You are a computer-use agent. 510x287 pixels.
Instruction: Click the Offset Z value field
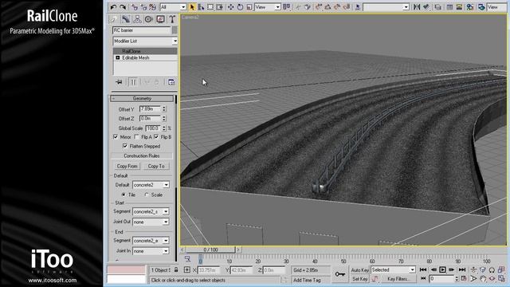pos(150,119)
